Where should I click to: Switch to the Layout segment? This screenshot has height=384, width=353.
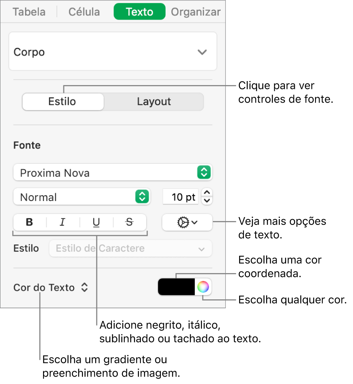(x=154, y=101)
